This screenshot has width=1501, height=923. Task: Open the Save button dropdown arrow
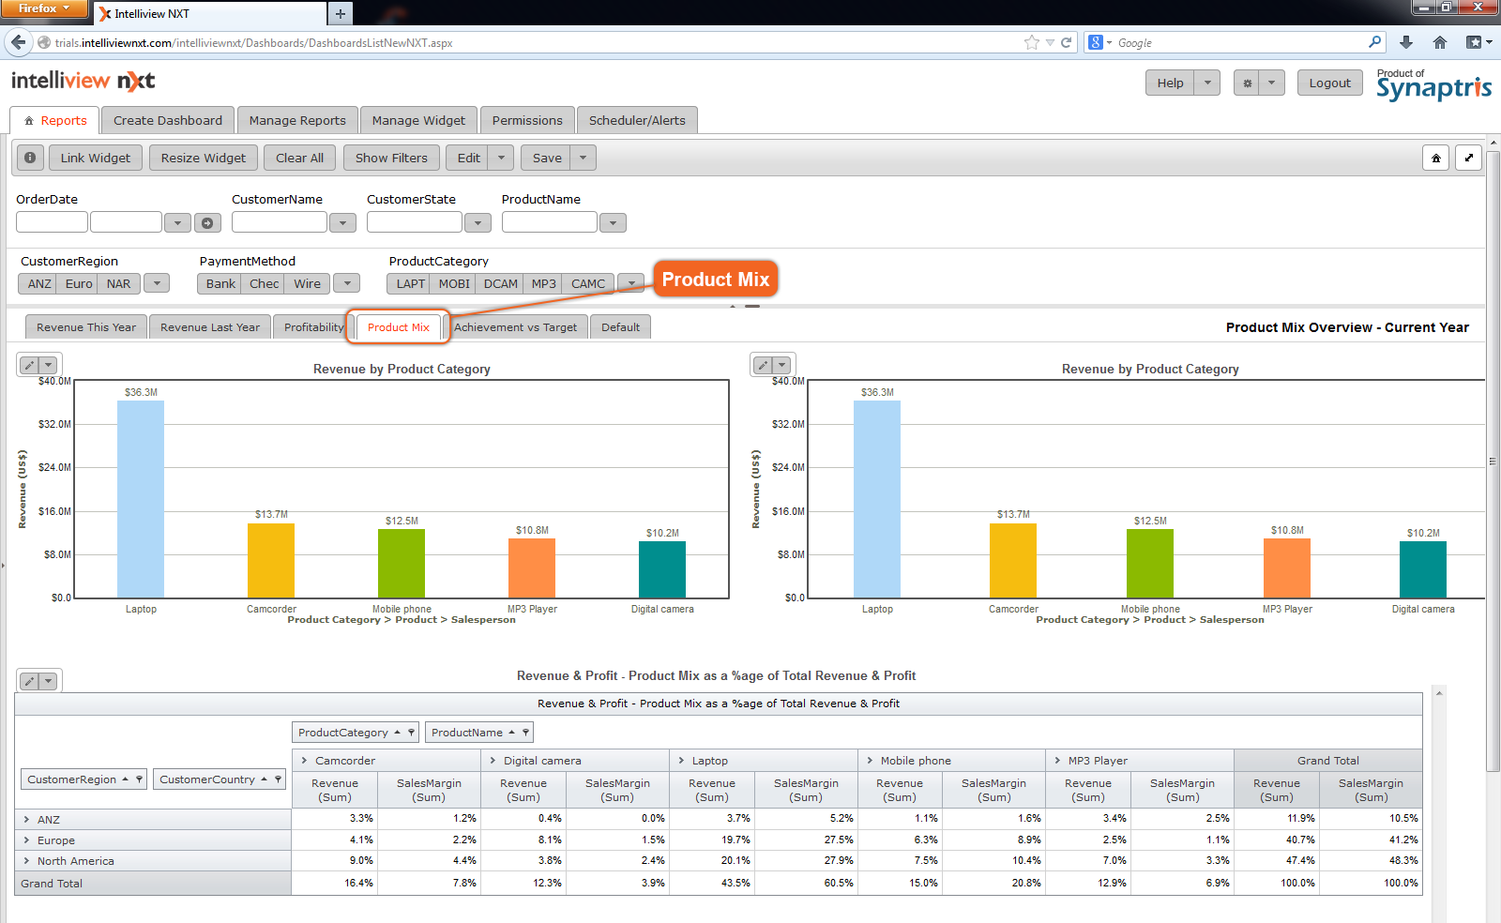(x=583, y=159)
